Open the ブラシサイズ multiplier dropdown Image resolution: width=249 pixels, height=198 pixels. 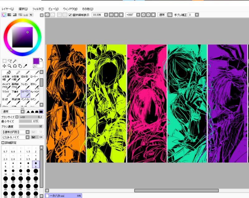[17, 117]
